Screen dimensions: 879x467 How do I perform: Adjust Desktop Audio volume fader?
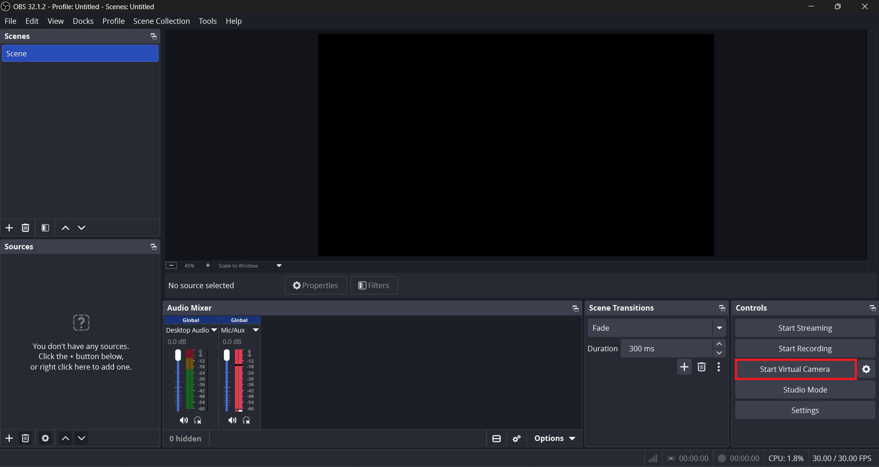click(178, 355)
